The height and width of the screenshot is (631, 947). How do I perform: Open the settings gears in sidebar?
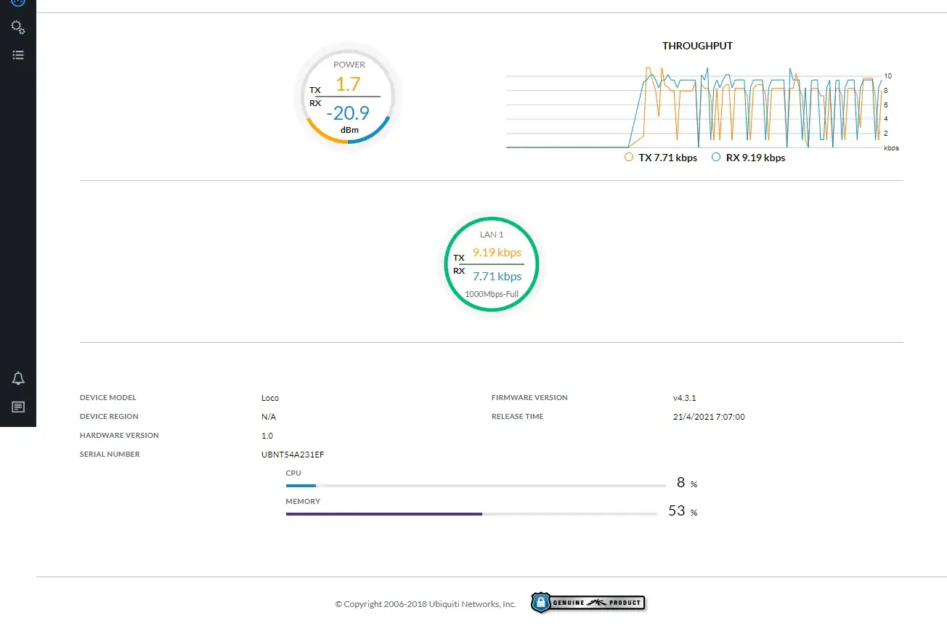[18, 28]
